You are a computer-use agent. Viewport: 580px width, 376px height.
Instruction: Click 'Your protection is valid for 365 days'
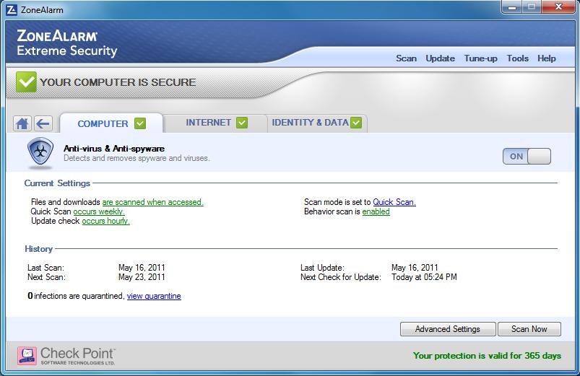487,356
